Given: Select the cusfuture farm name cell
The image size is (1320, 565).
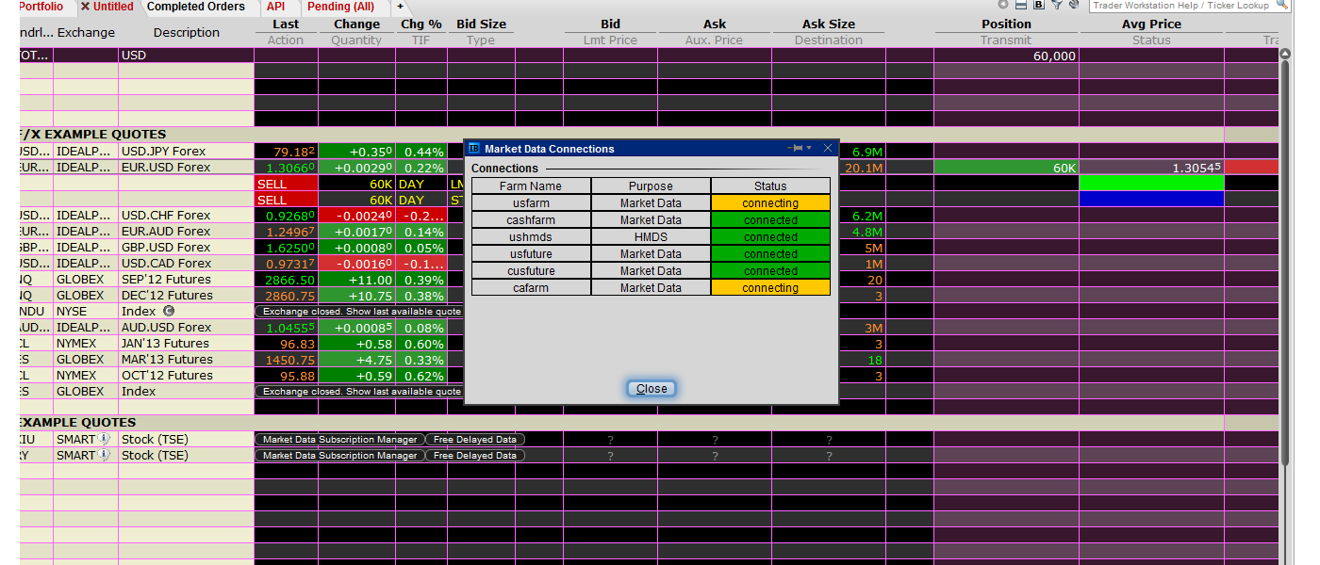Looking at the screenshot, I should click(531, 270).
